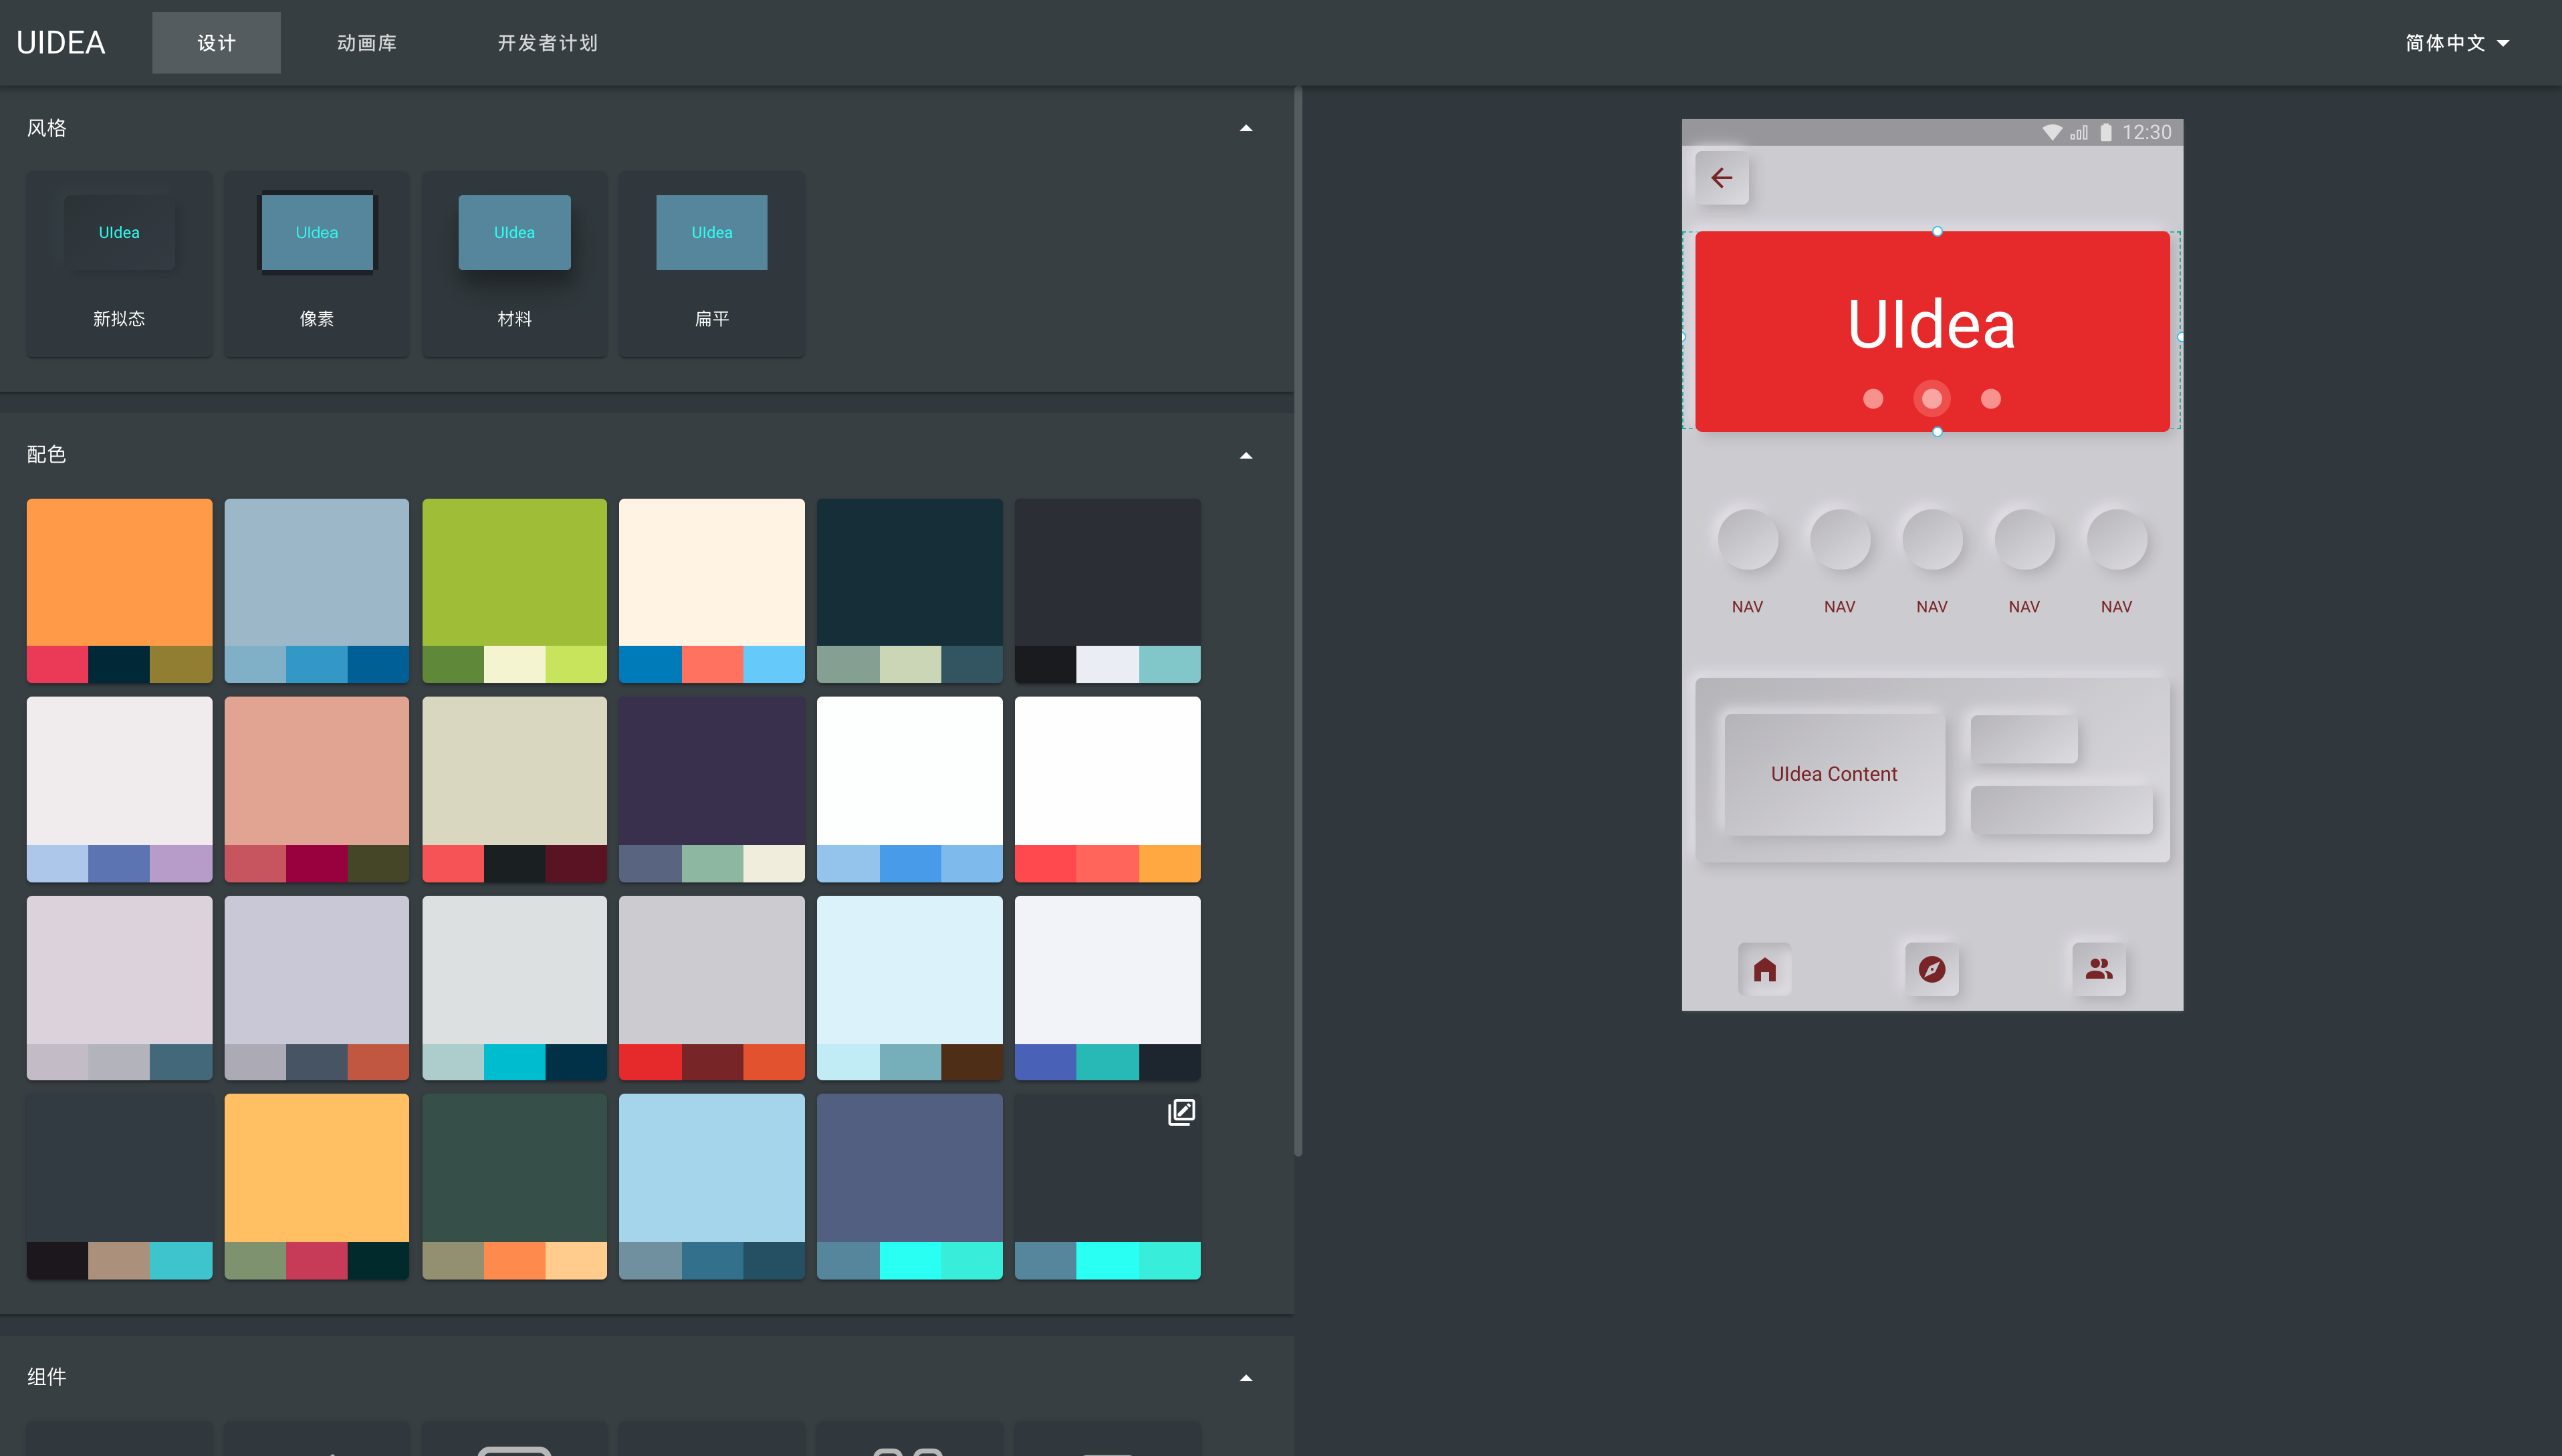
Task: Click the UIDEA logo
Action: 61,43
